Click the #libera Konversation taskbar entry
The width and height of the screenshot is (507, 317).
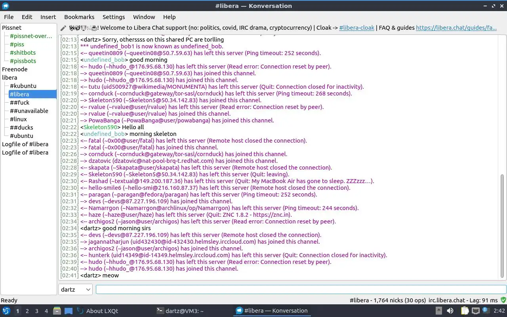click(x=272, y=311)
